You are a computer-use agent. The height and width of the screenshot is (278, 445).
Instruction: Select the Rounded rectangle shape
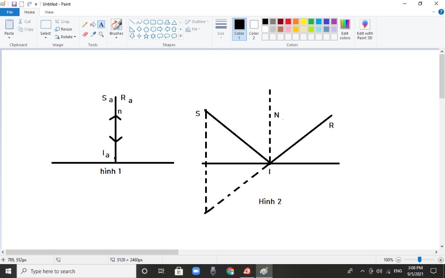point(160,22)
